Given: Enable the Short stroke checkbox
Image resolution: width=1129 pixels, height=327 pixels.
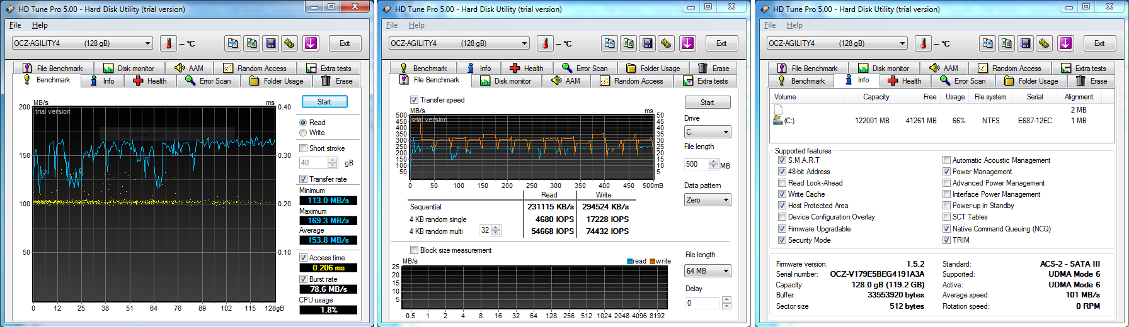Looking at the screenshot, I should point(304,148).
